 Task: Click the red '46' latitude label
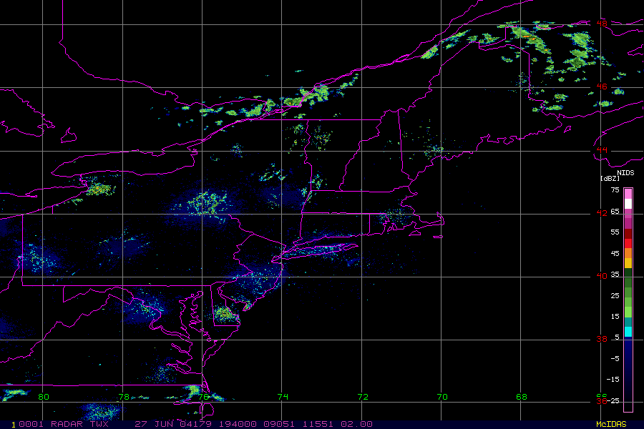pyautogui.click(x=602, y=87)
